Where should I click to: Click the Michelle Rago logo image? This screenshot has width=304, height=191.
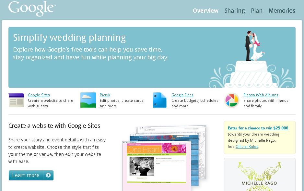pyautogui.click(x=260, y=176)
